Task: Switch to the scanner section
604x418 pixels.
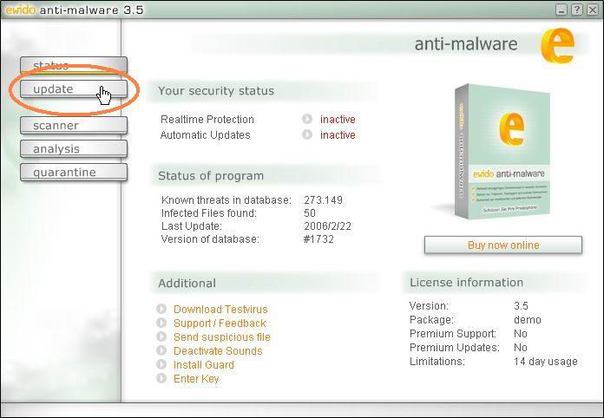Action: click(x=74, y=126)
